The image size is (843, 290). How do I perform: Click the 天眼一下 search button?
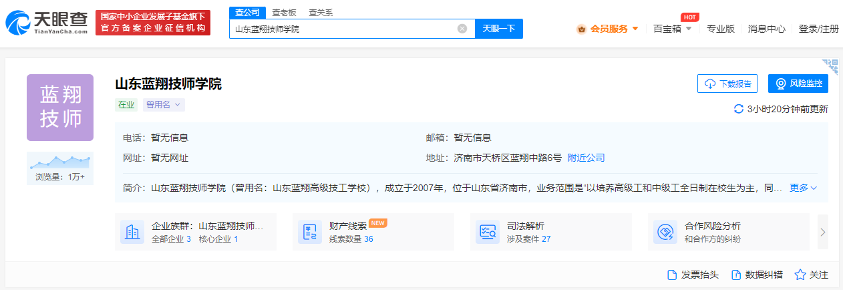[x=499, y=29]
